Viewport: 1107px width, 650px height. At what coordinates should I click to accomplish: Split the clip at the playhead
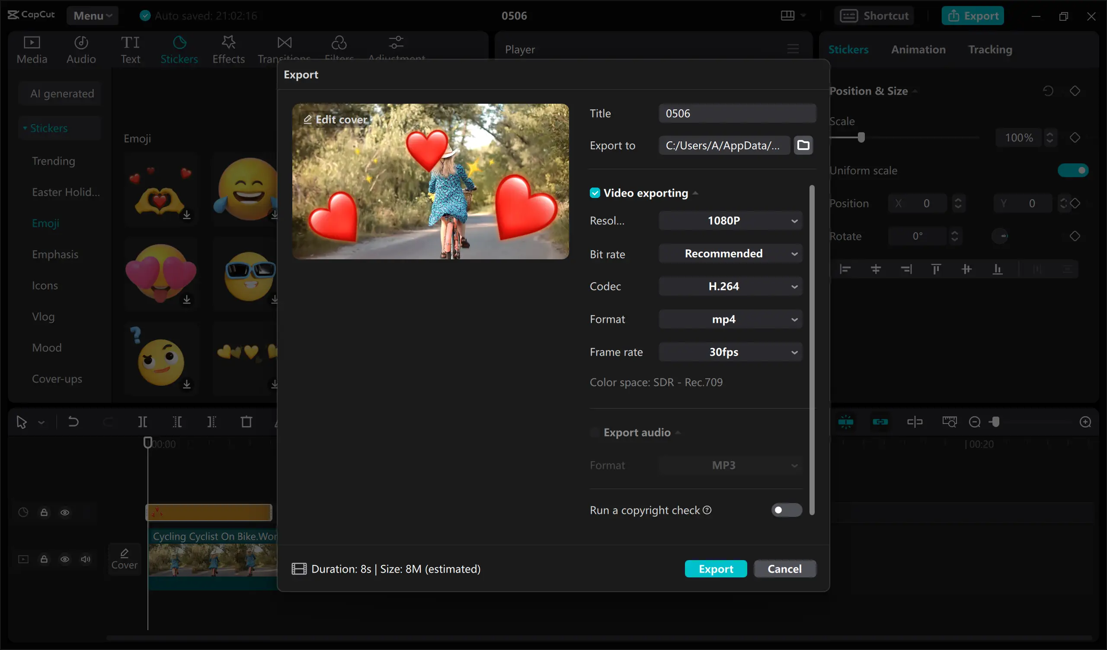pos(142,422)
